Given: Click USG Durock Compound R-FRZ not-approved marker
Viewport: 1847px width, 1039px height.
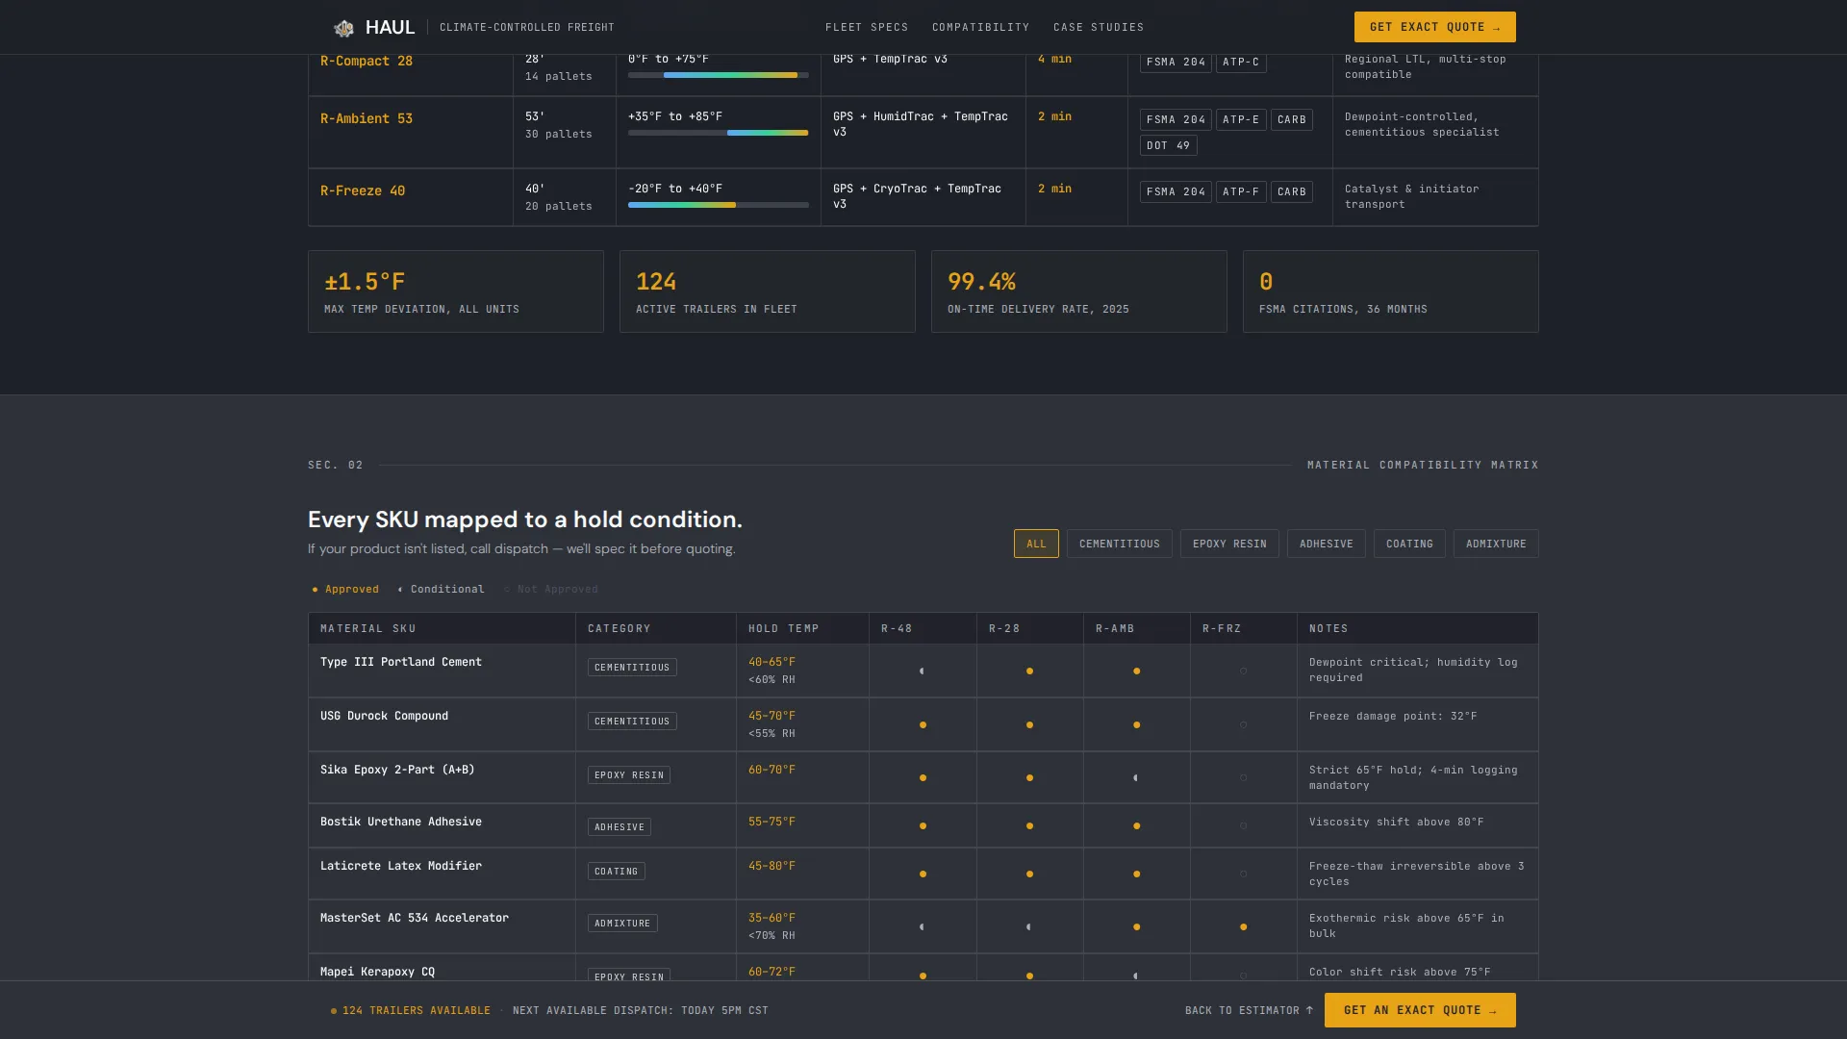Looking at the screenshot, I should [x=1243, y=724].
